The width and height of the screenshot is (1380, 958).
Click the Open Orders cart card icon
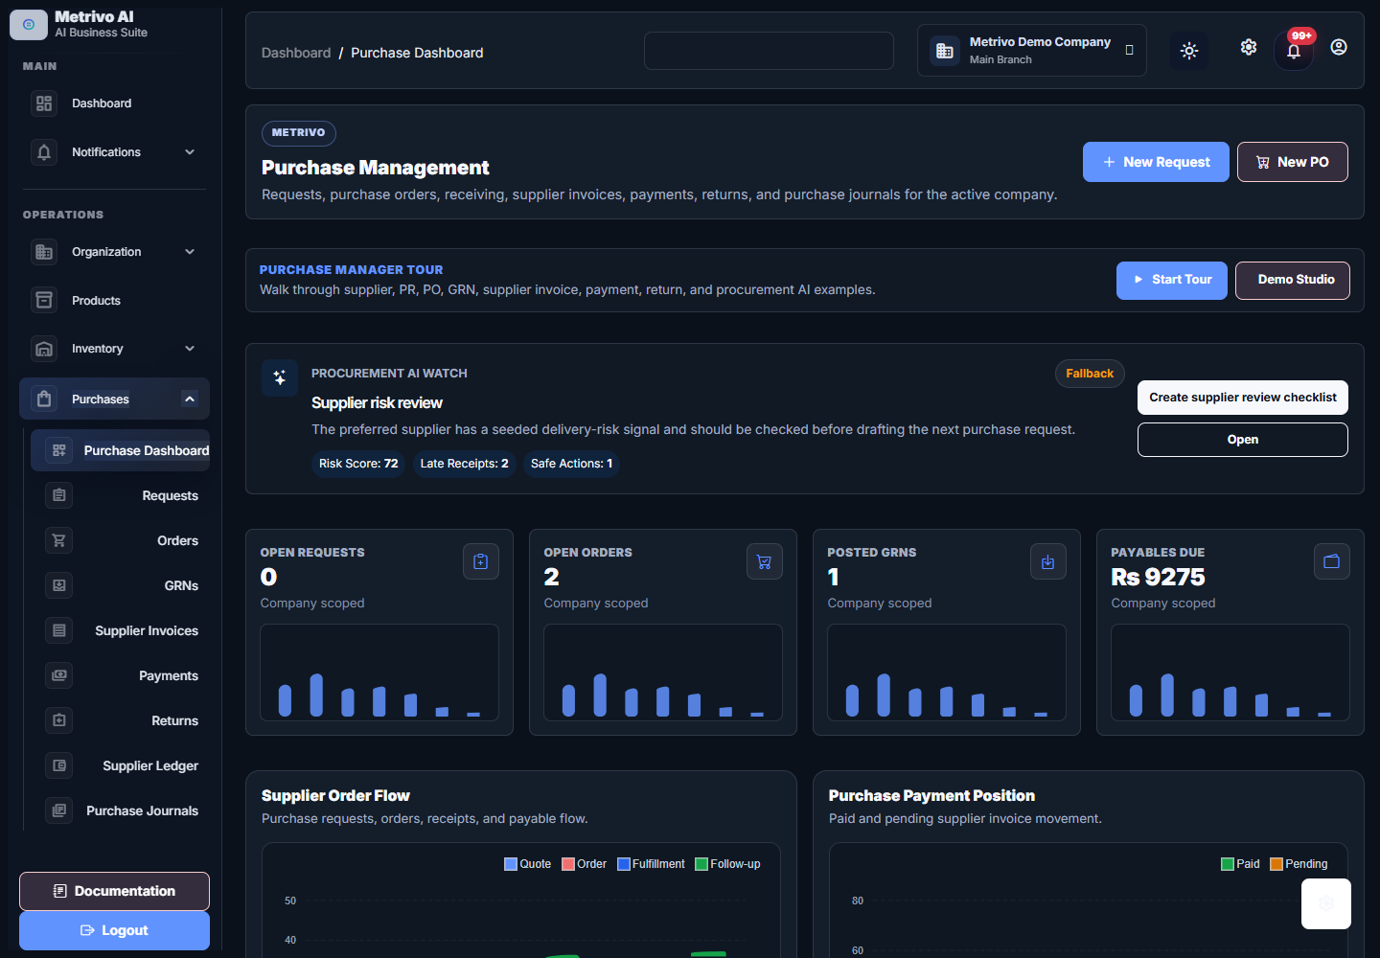click(x=765, y=561)
